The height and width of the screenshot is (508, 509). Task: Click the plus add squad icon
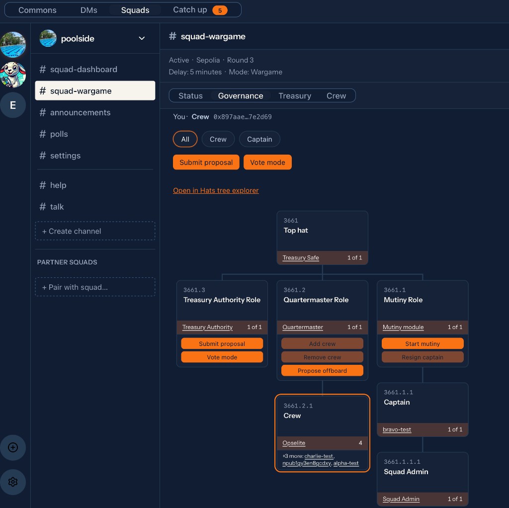pos(13,447)
